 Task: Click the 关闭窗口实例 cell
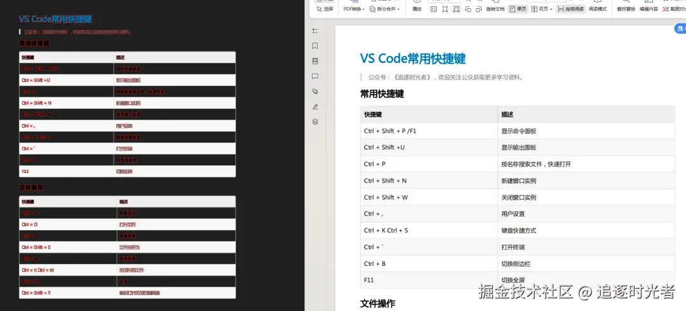tap(586, 197)
